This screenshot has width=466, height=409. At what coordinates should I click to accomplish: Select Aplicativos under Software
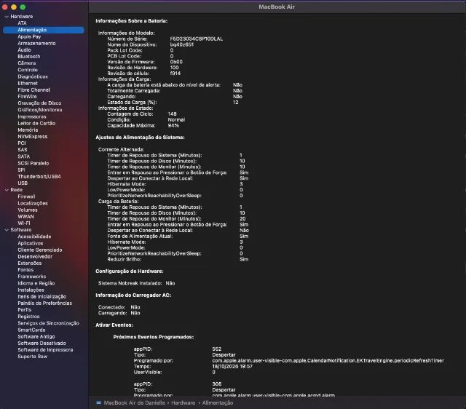click(x=31, y=243)
